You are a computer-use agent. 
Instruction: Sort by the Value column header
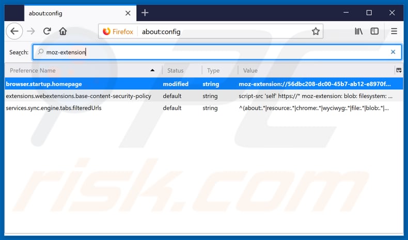[x=316, y=71]
